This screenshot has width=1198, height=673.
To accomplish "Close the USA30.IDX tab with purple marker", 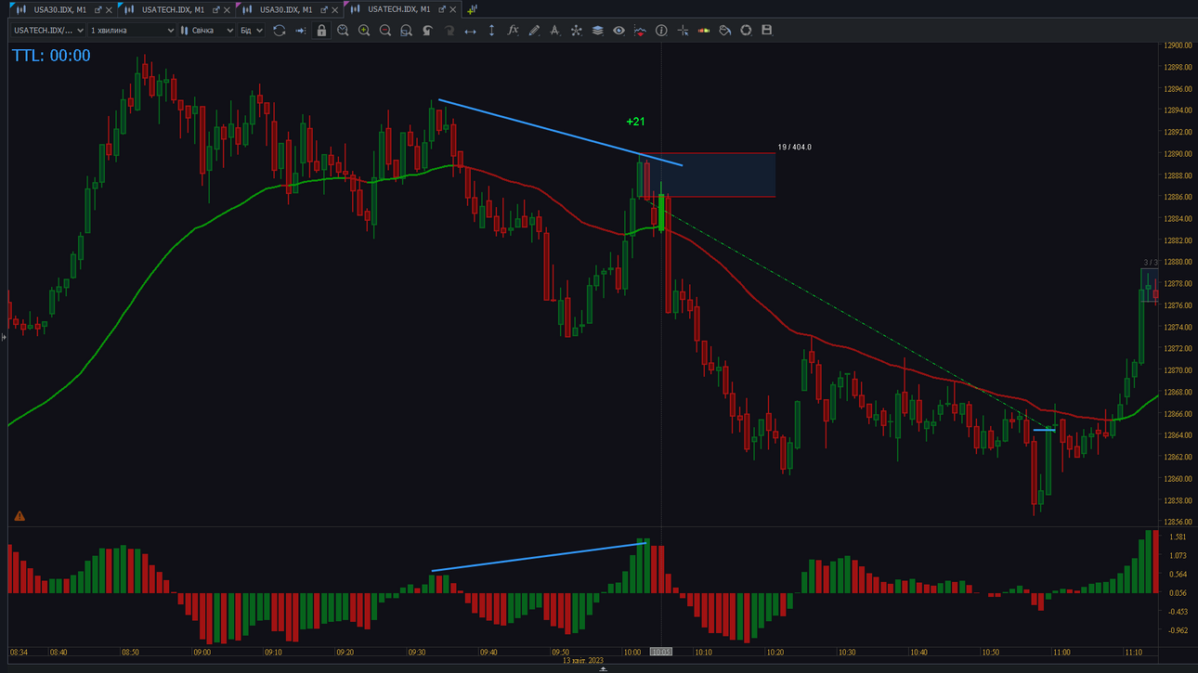I will 335,10.
